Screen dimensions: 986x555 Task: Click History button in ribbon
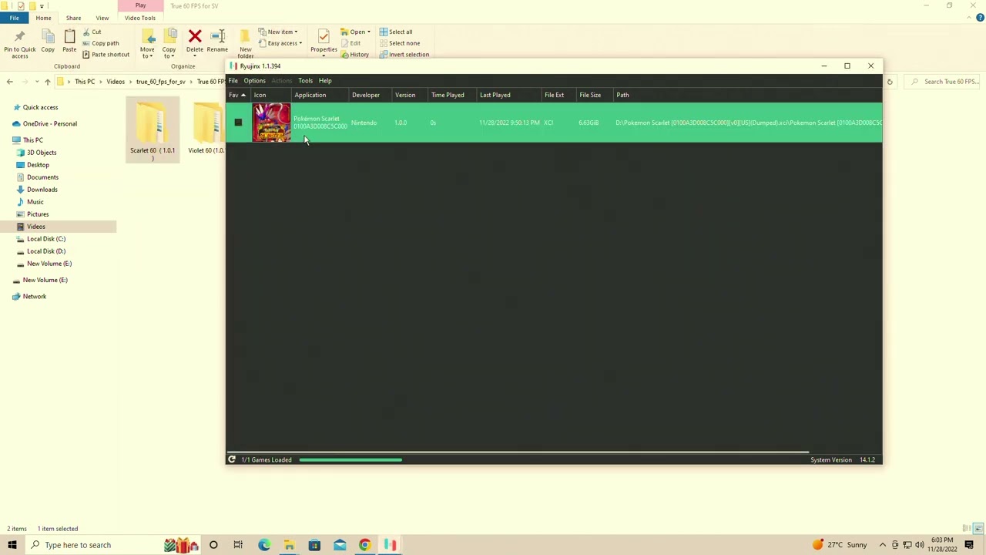[x=355, y=54]
